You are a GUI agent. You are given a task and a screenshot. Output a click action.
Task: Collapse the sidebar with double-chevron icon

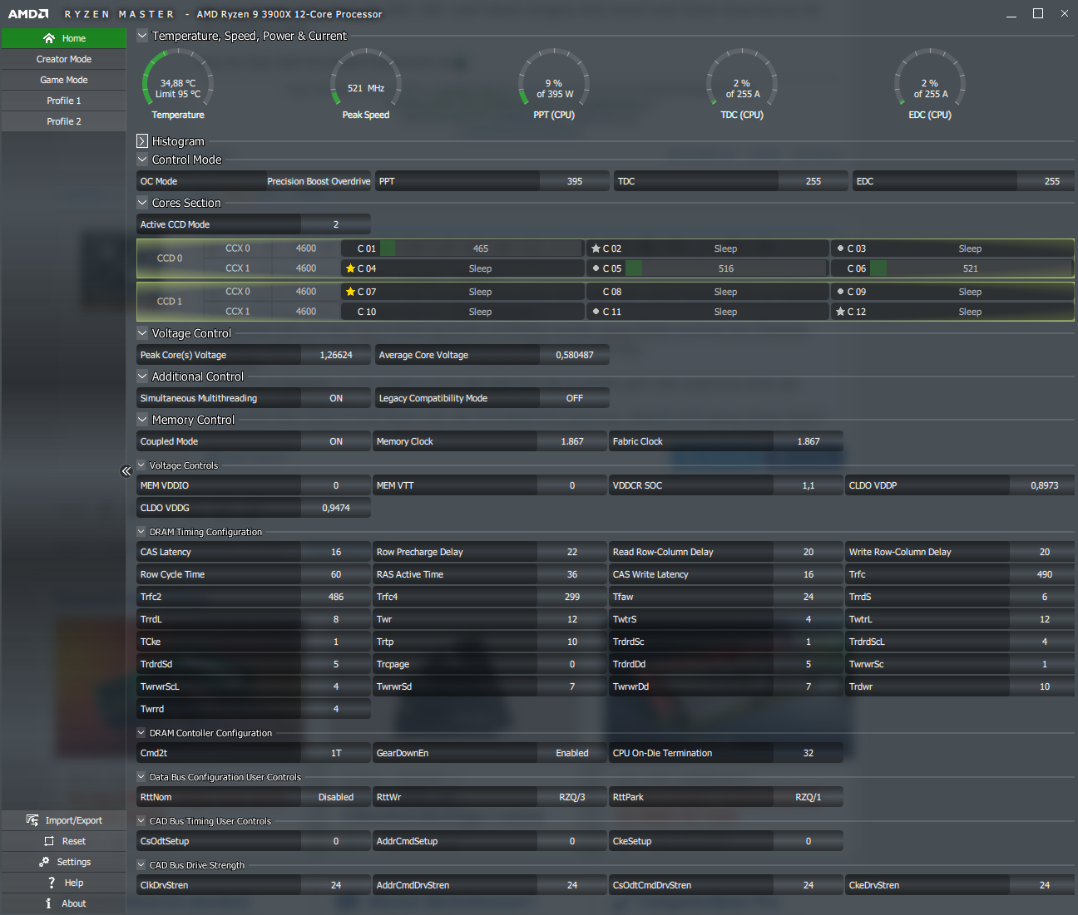[126, 471]
